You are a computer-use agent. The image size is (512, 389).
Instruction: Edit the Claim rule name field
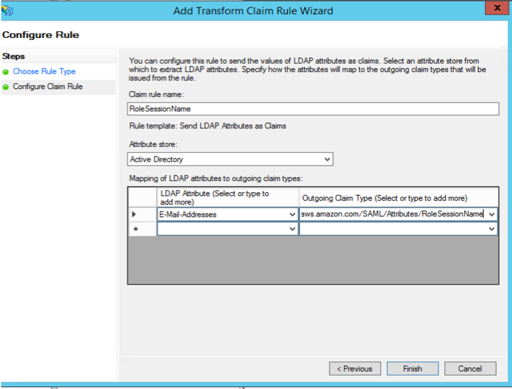pos(313,109)
